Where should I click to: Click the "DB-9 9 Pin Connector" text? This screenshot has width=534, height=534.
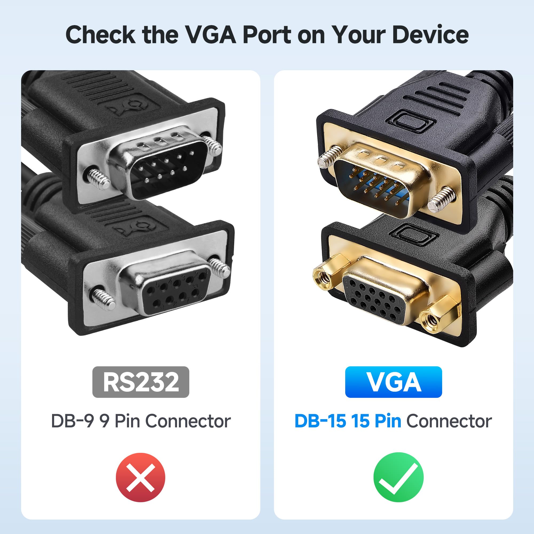tap(141, 421)
